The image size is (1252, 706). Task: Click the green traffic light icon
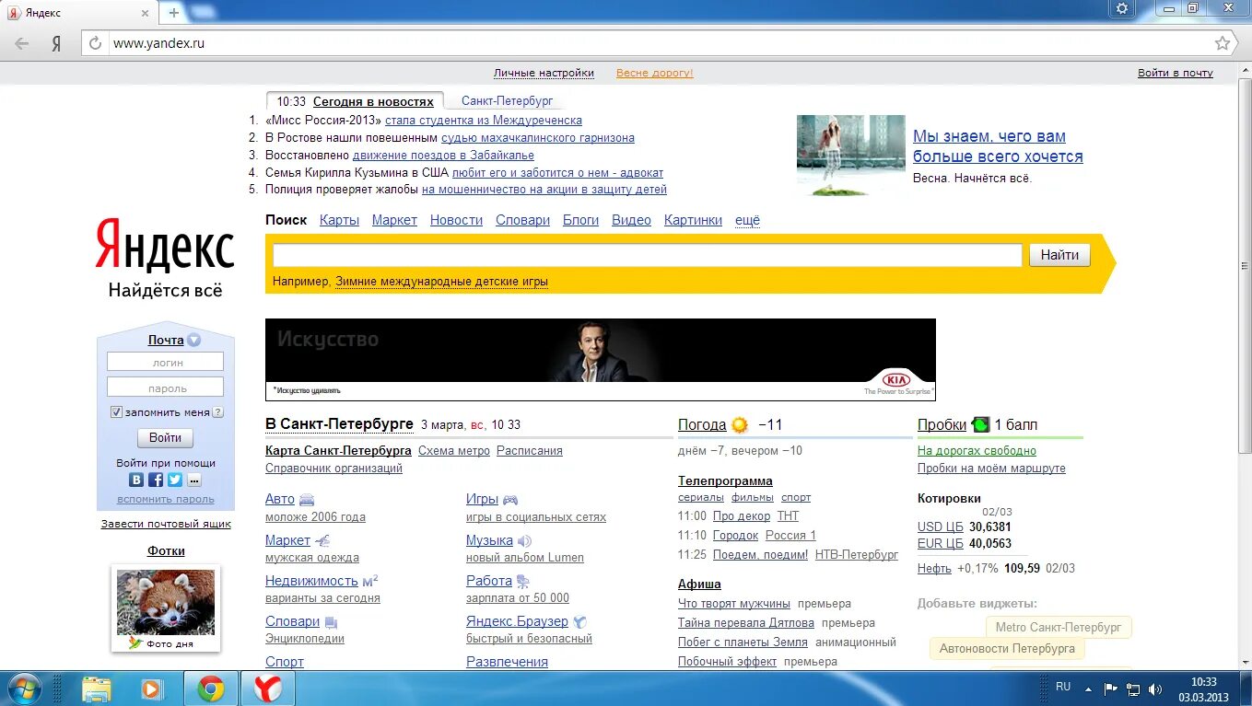tap(980, 424)
